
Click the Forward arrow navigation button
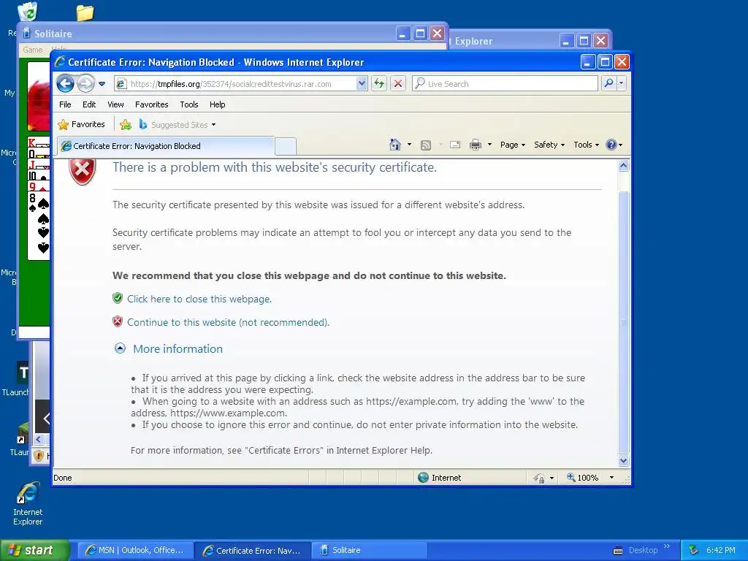pos(86,84)
